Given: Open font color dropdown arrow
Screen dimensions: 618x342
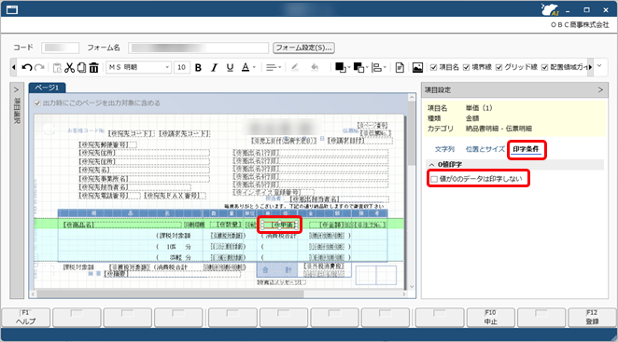Looking at the screenshot, I should pyautogui.click(x=254, y=67).
